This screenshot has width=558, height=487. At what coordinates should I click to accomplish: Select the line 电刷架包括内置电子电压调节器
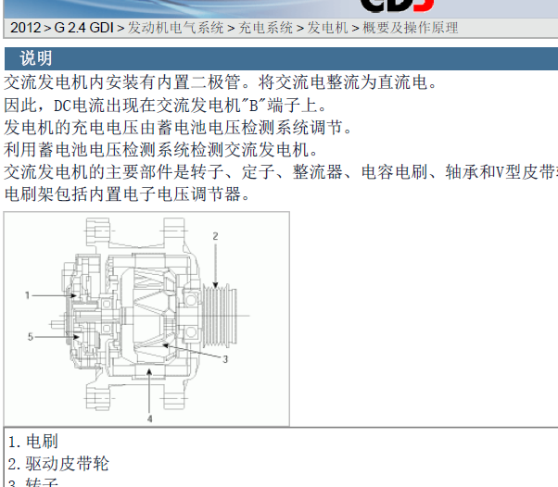127,194
